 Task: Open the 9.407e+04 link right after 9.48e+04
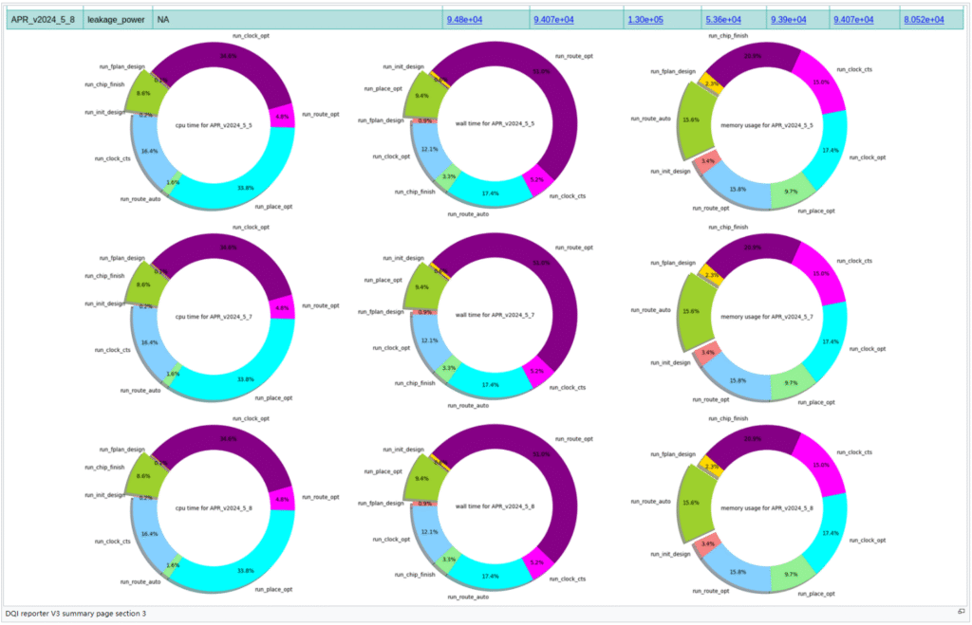(552, 20)
